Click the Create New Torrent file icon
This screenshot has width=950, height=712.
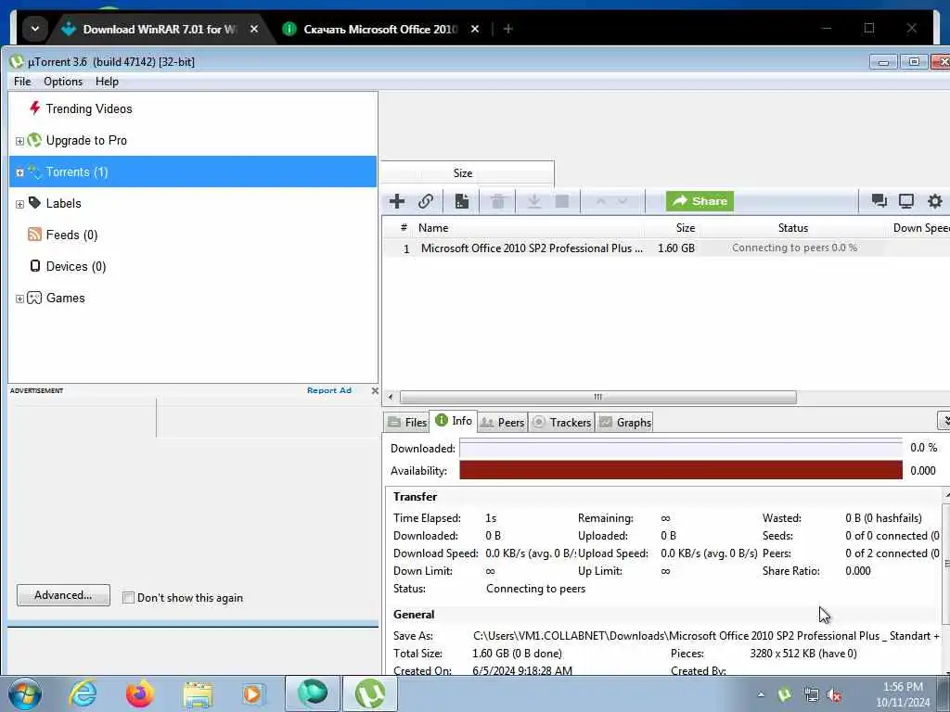point(462,201)
